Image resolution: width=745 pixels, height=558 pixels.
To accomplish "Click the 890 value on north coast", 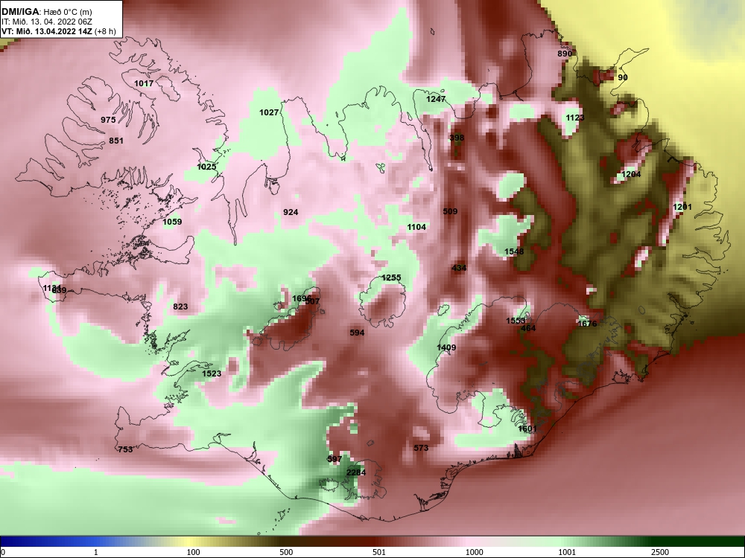I will pos(565,54).
